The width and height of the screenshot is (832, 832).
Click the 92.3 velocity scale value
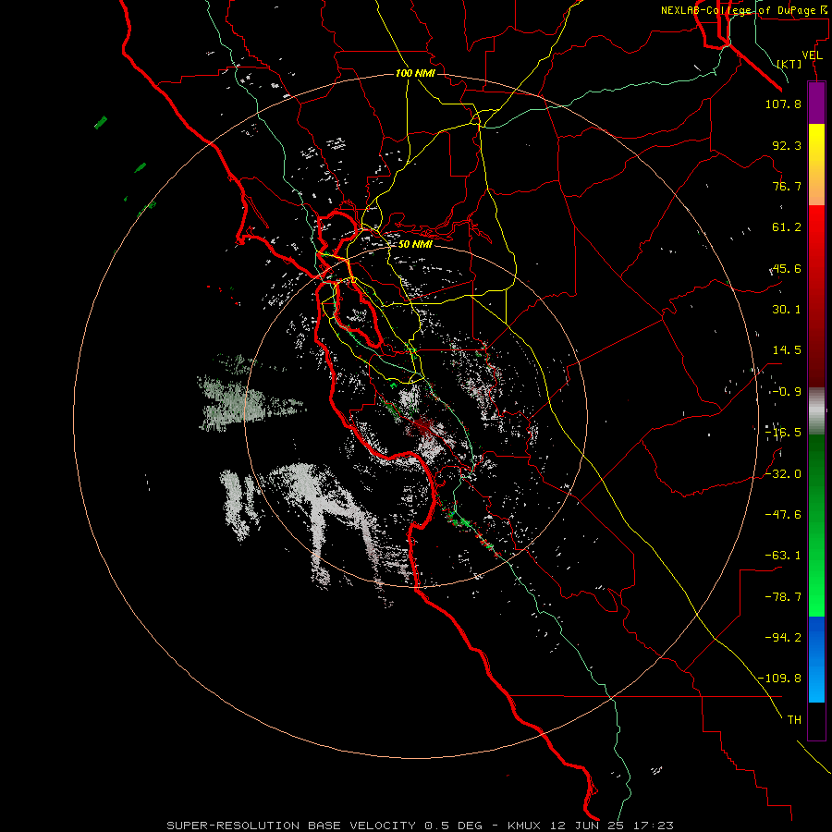click(x=787, y=145)
